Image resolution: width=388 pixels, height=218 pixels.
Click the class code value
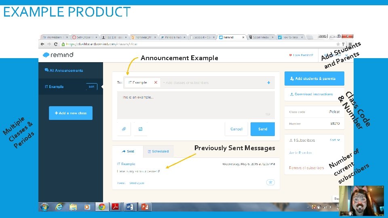334,112
